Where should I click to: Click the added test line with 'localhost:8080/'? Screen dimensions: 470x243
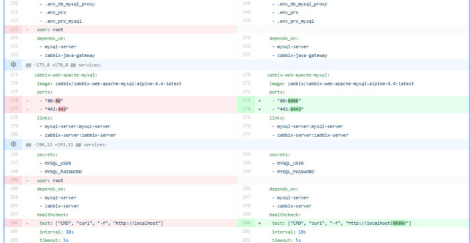click(x=354, y=223)
